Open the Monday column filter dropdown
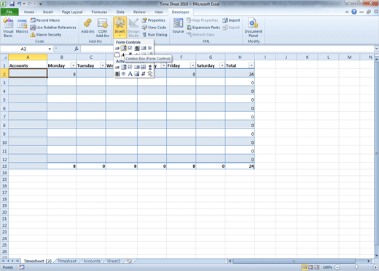The height and width of the screenshot is (271, 379). click(x=73, y=65)
